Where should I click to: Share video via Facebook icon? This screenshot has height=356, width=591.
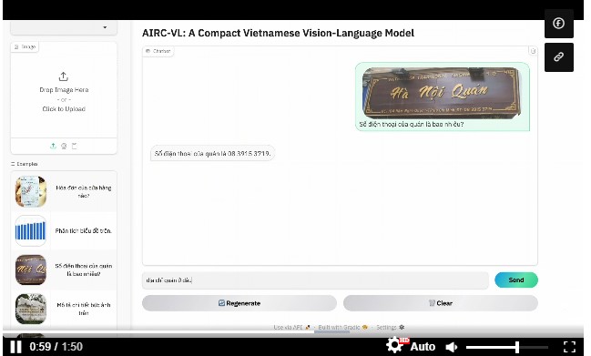click(x=558, y=24)
